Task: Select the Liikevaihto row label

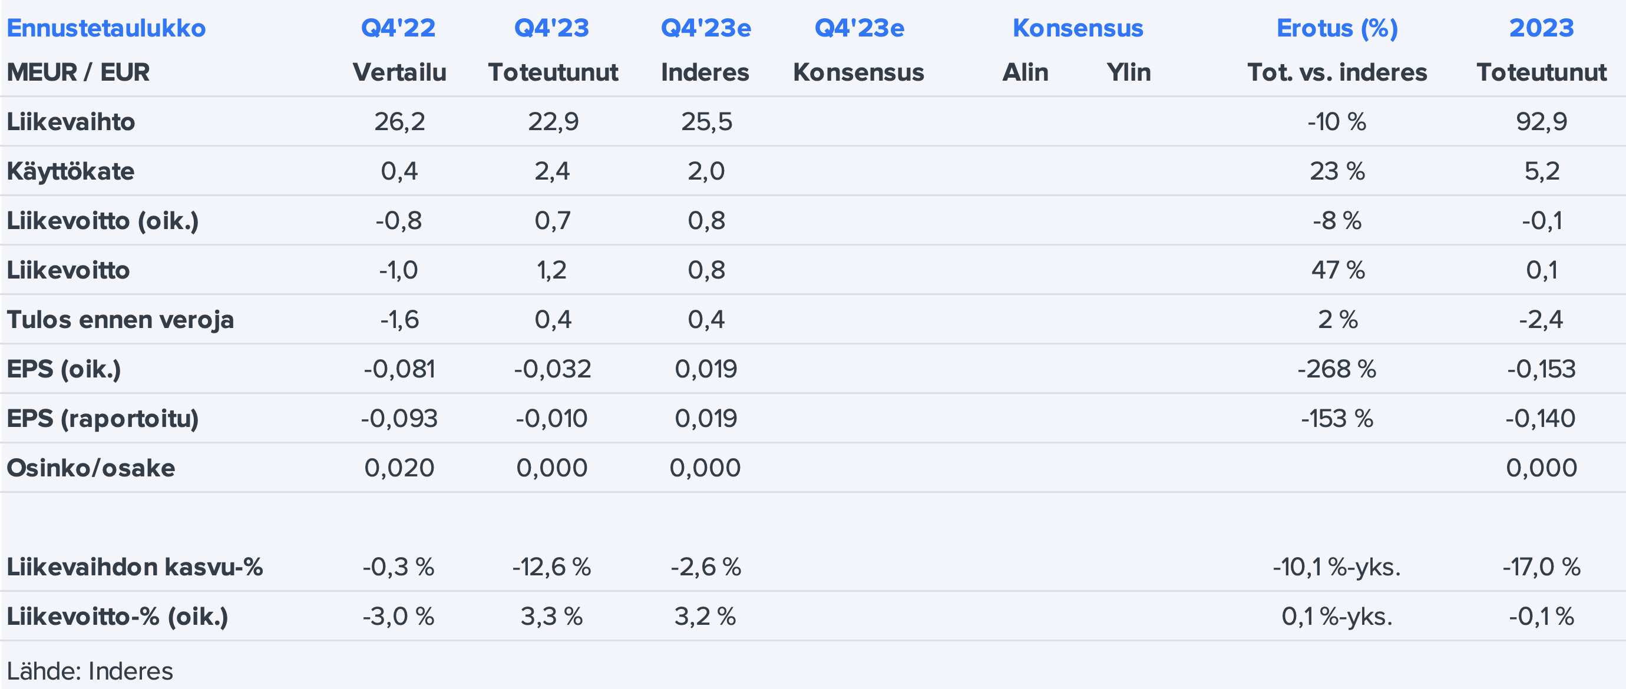Action: [71, 121]
